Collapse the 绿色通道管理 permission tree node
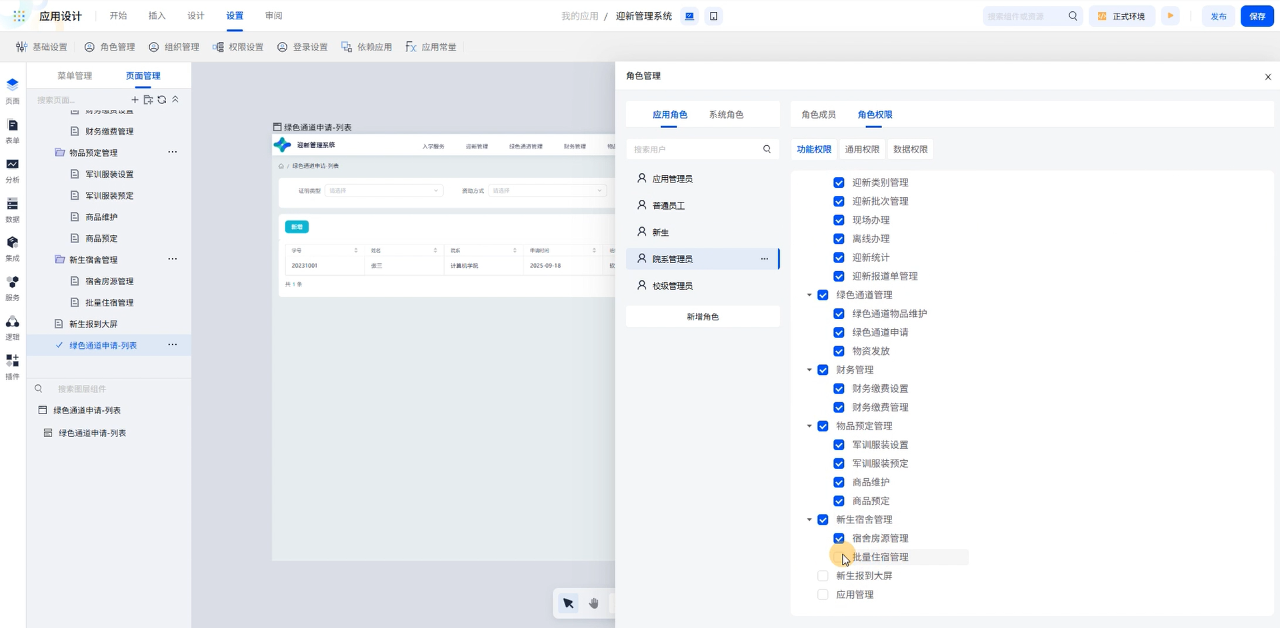The height and width of the screenshot is (628, 1280). [x=809, y=295]
